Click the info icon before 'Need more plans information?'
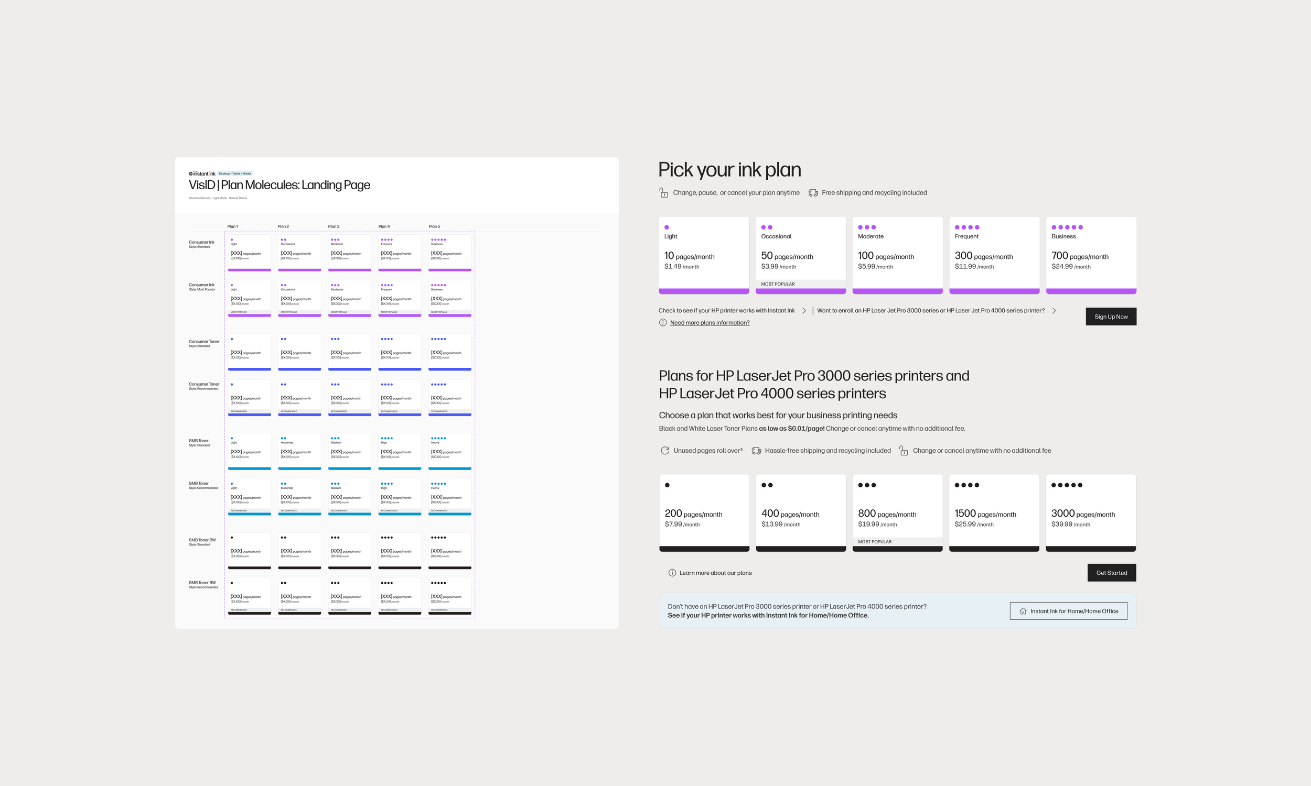This screenshot has height=786, width=1311. [662, 323]
